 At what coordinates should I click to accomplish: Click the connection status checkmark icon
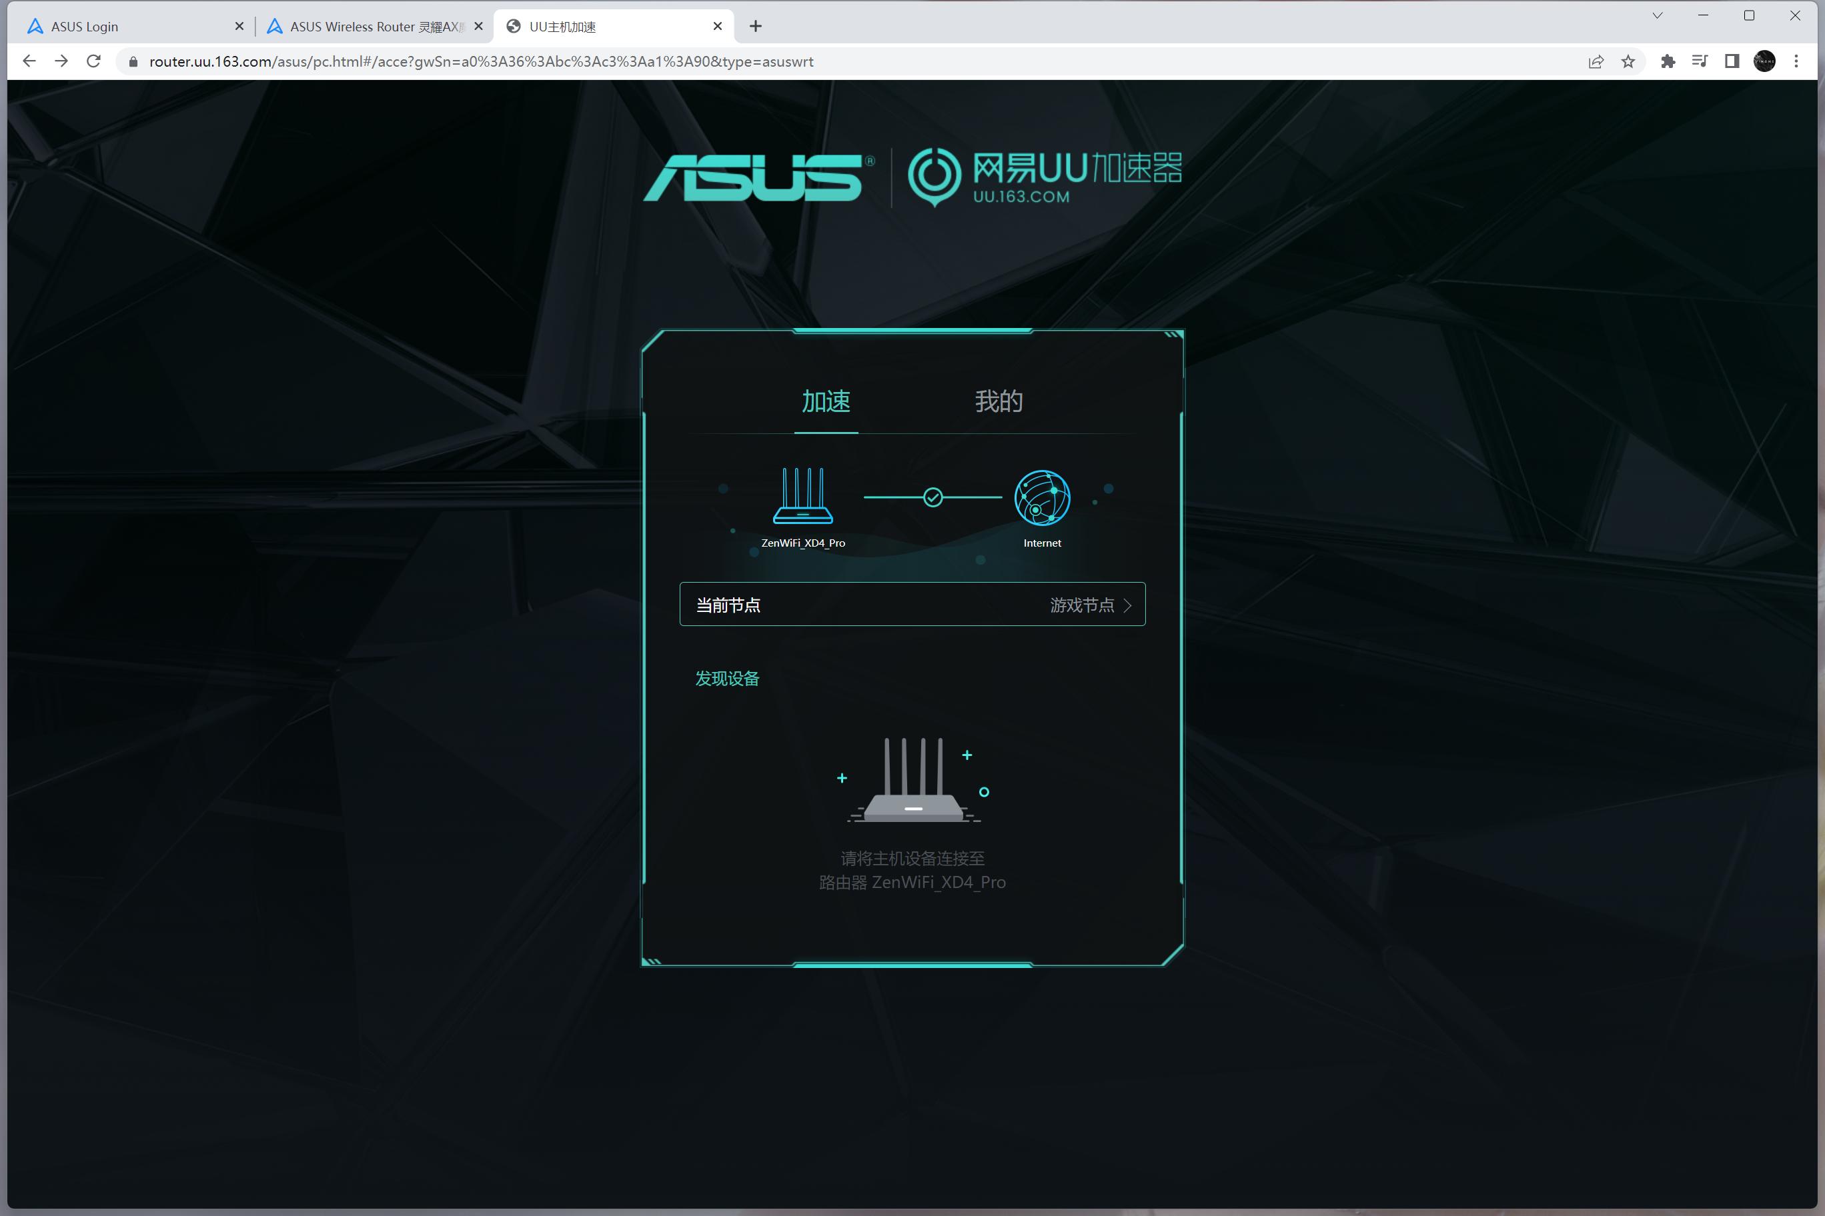[x=933, y=497]
